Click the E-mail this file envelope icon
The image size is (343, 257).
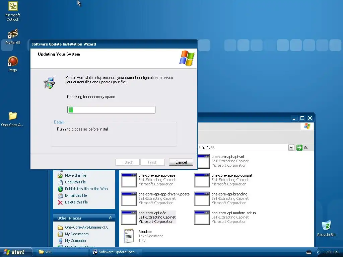coord(60,195)
